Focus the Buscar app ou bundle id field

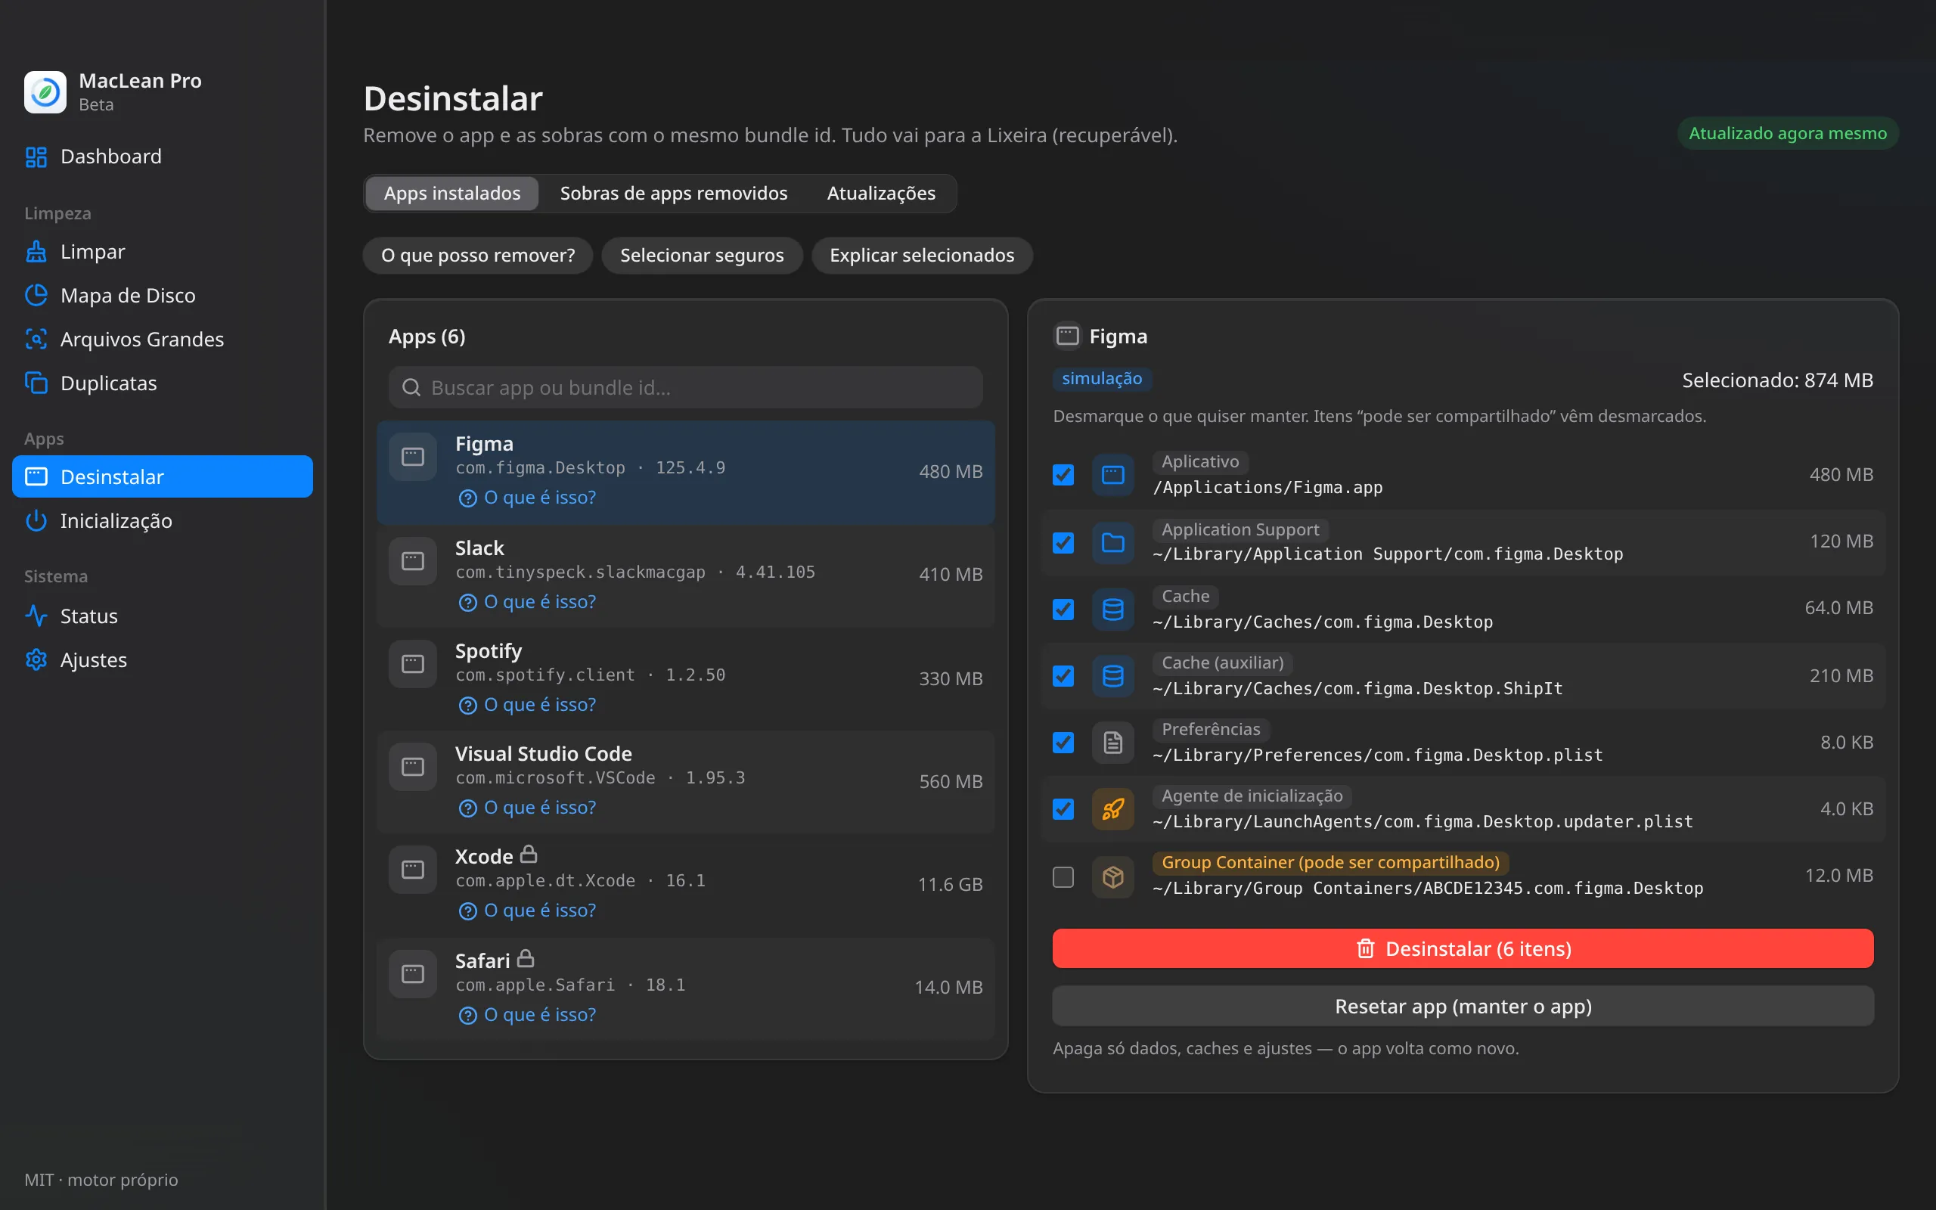coord(686,387)
